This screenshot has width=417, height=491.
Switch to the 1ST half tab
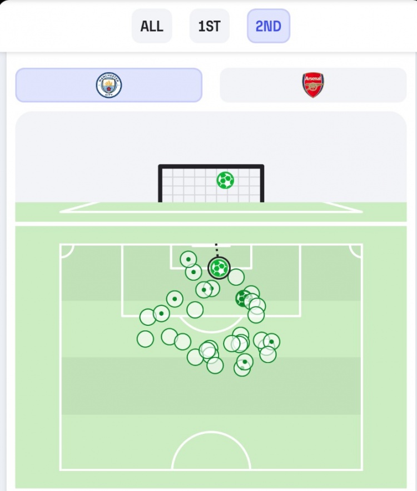pyautogui.click(x=210, y=26)
